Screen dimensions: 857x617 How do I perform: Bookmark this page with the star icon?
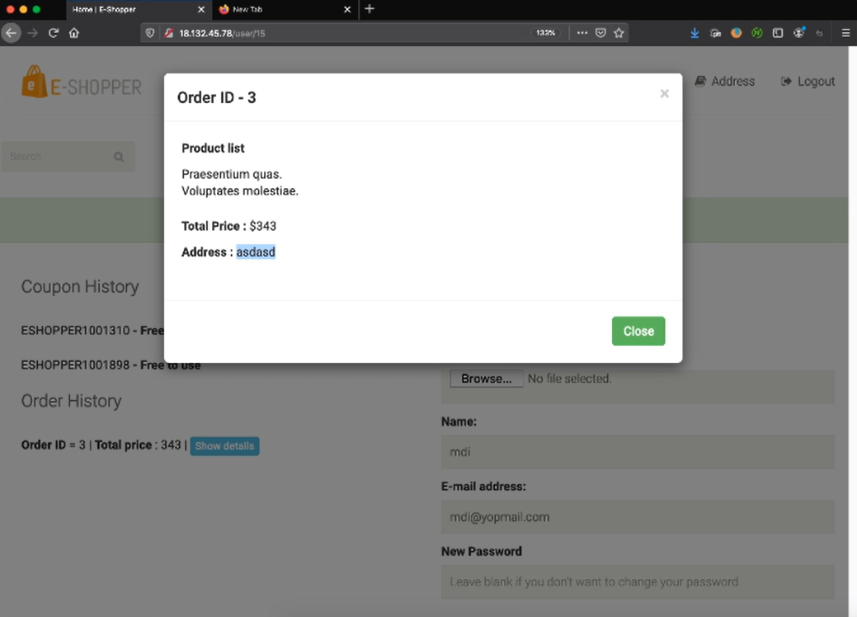(x=619, y=33)
